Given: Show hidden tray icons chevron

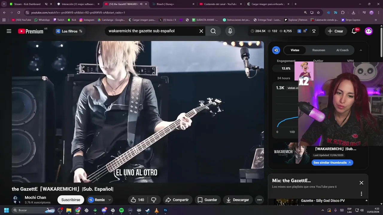Looking at the screenshot, I should (x=323, y=210).
